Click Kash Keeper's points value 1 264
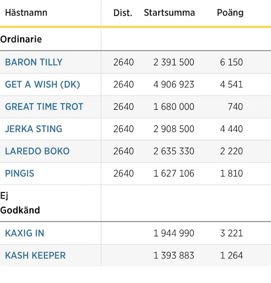Viewport: 271px width, 283px height. 232,256
